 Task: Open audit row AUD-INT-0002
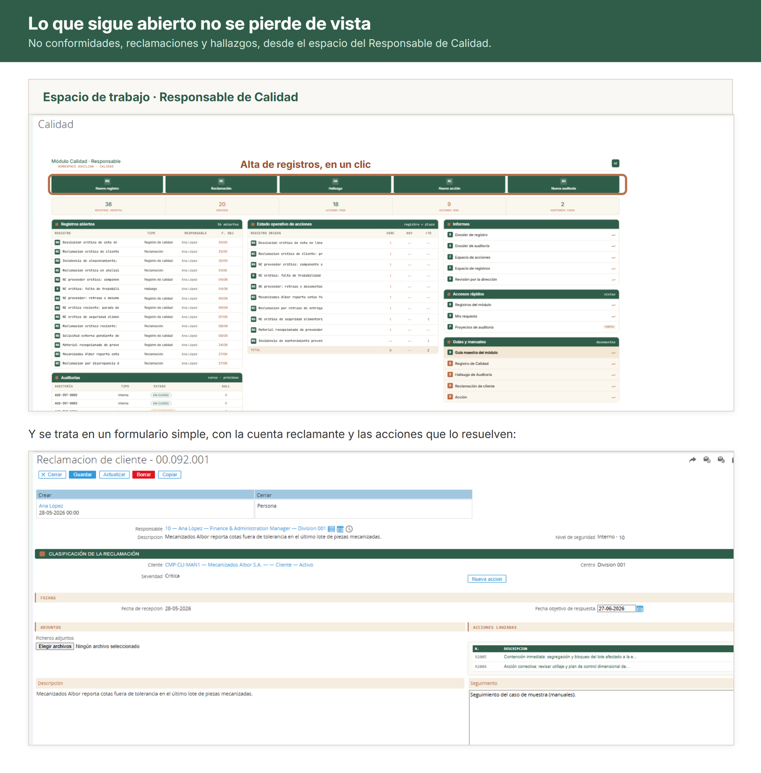pos(147,395)
